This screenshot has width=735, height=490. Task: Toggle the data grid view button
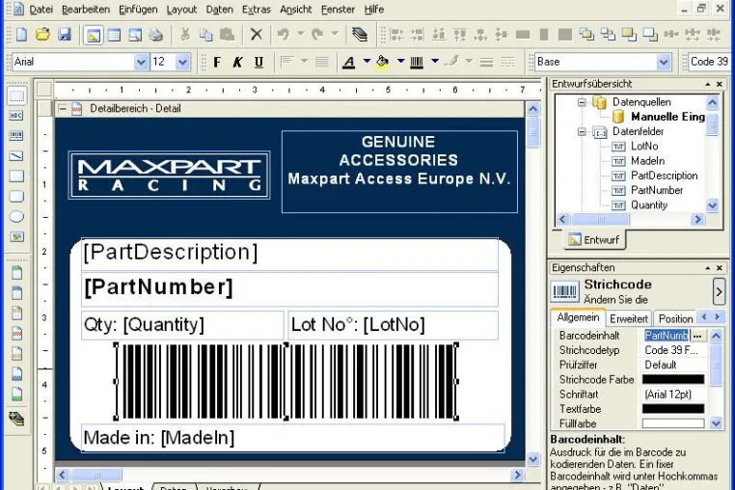115,35
